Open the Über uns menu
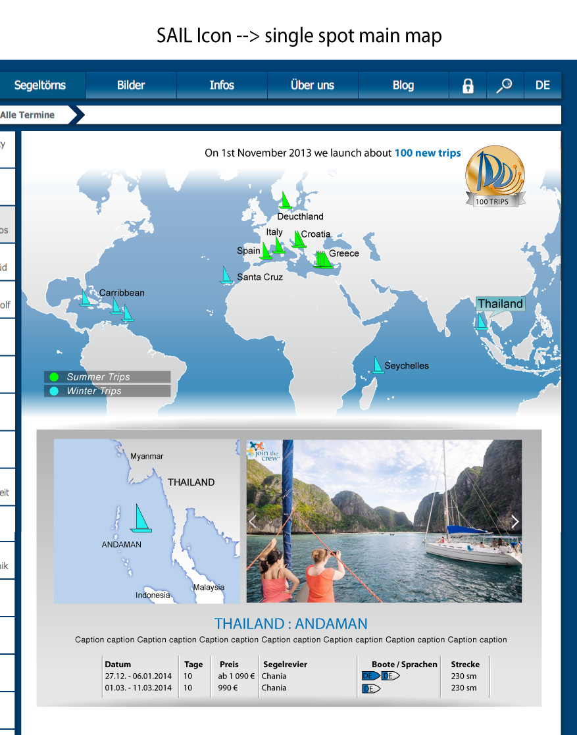The width and height of the screenshot is (577, 735). [313, 86]
